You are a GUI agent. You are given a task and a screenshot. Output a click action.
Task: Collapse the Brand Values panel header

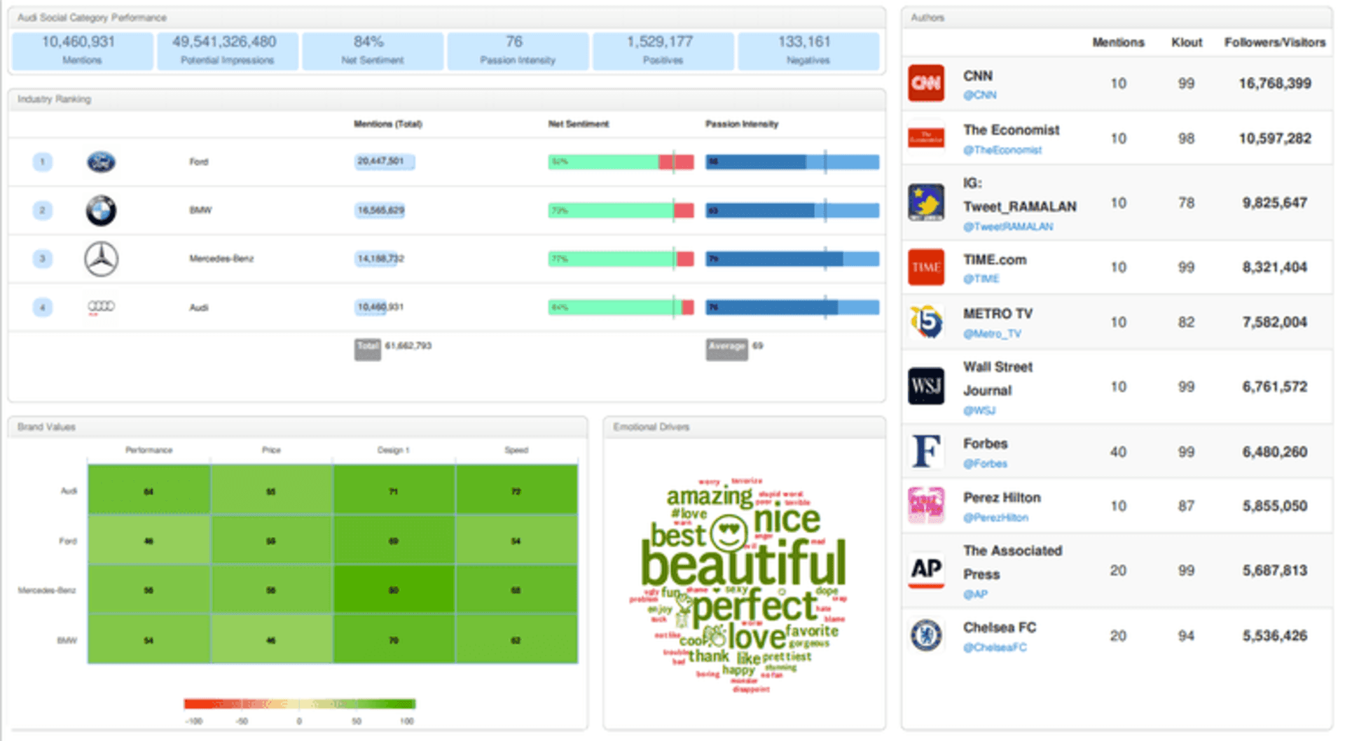coord(46,427)
